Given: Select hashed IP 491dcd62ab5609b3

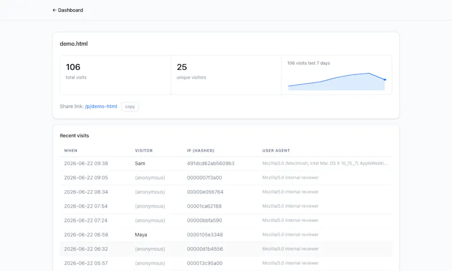Looking at the screenshot, I should click(x=211, y=164).
